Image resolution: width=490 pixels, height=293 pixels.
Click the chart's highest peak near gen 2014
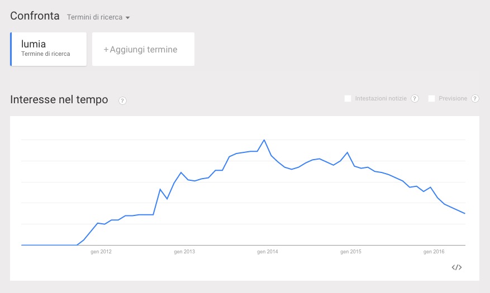click(x=264, y=140)
